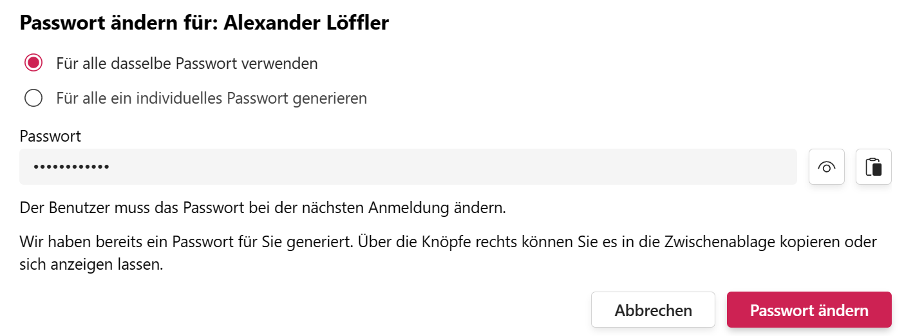Confirm with the red 'Passwort ändern' button
This screenshot has width=913, height=336.
click(x=809, y=310)
